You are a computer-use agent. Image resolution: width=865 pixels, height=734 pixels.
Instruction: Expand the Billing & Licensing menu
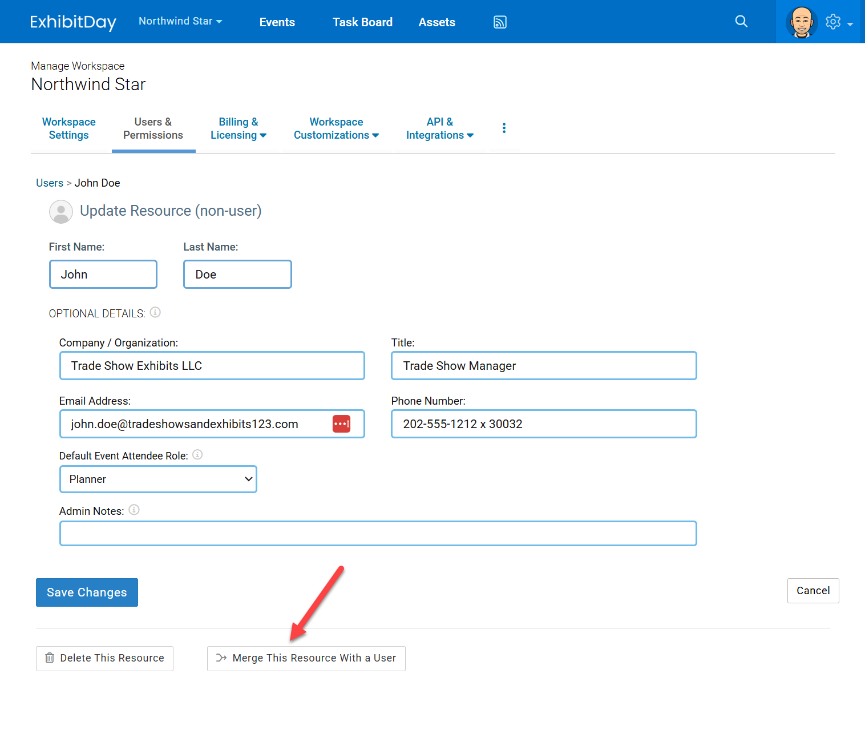click(238, 128)
